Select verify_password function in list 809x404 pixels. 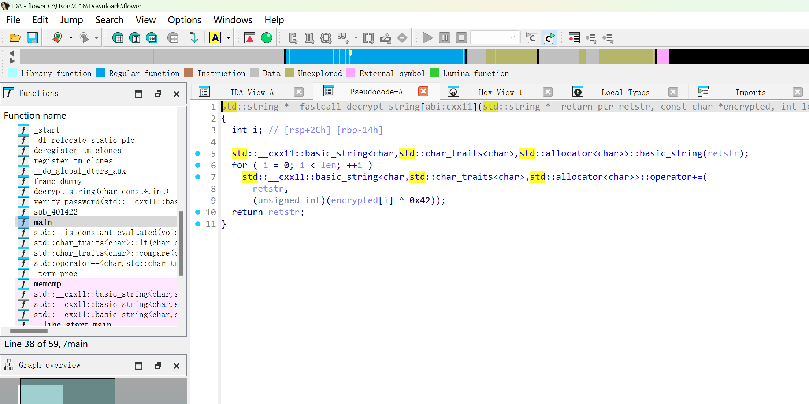pyautogui.click(x=104, y=201)
